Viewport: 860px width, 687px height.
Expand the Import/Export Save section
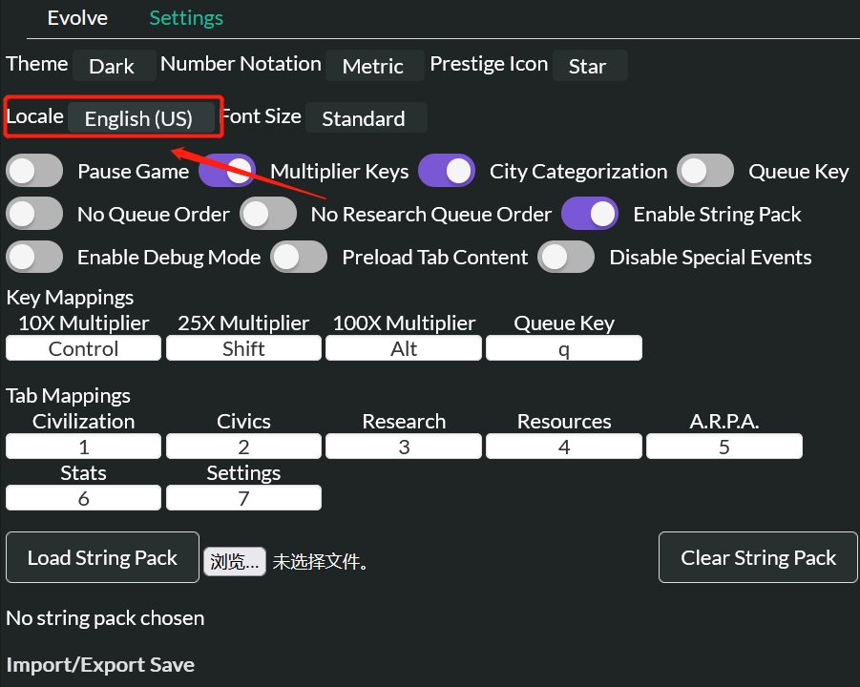99,664
